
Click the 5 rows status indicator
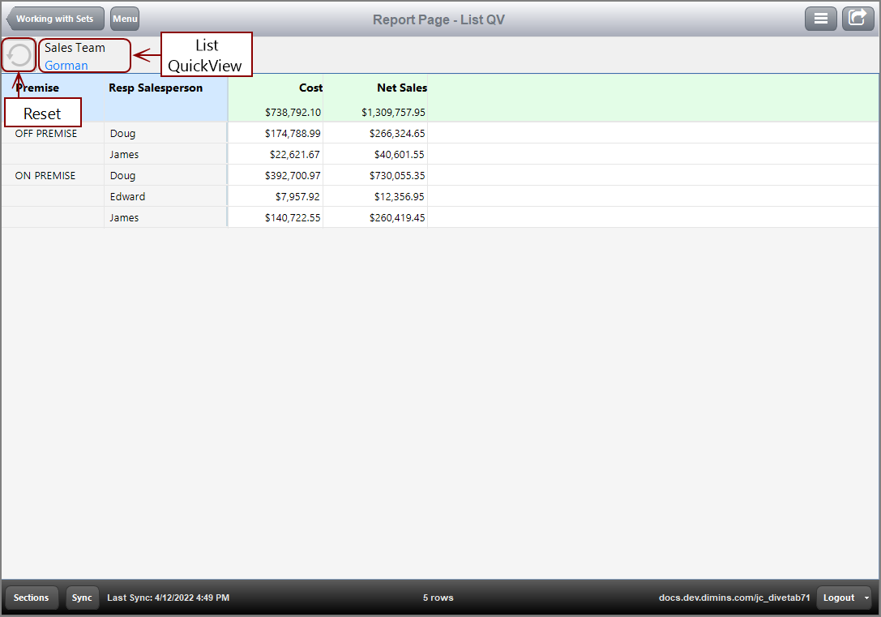click(x=438, y=598)
